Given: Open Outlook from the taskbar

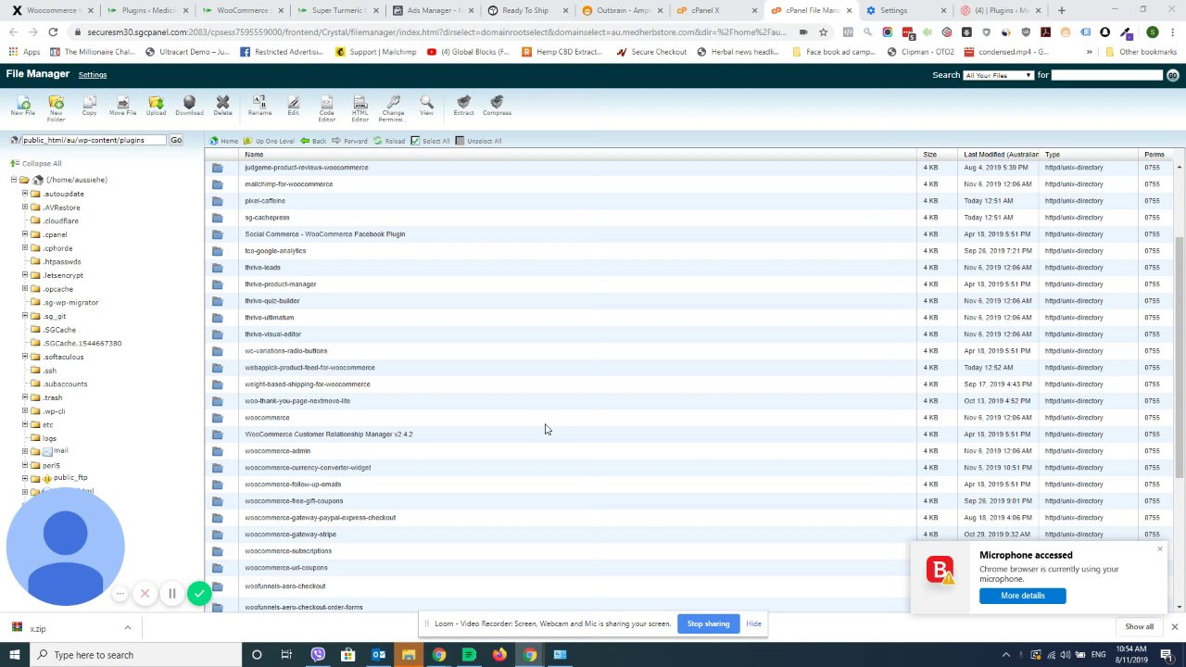Looking at the screenshot, I should click(x=378, y=655).
